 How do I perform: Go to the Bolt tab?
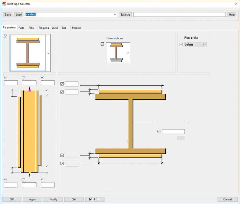(64, 28)
